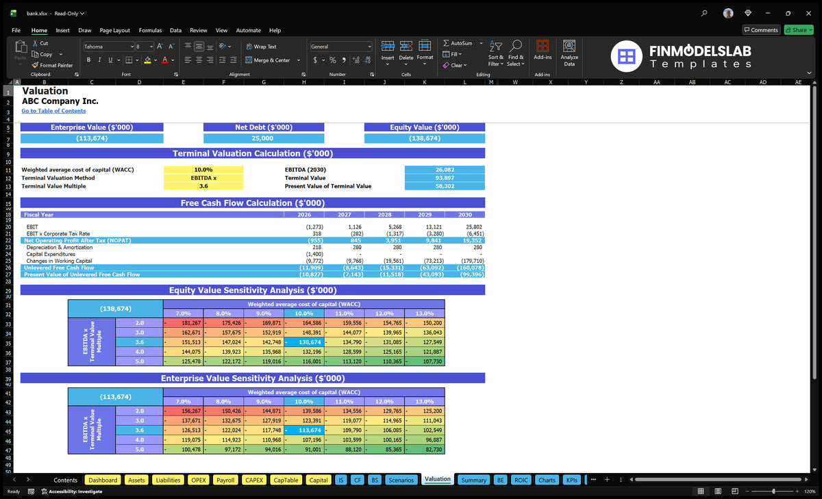Open the General number format dropdown

369,47
